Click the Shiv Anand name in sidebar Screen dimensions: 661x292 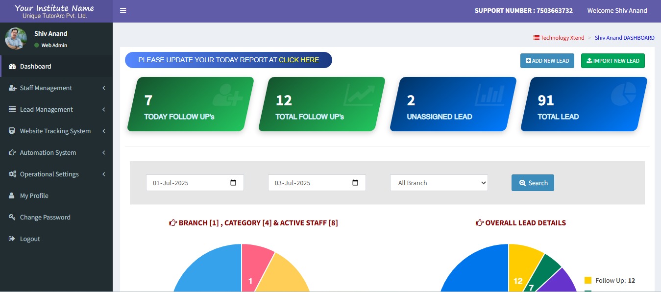tap(50, 33)
